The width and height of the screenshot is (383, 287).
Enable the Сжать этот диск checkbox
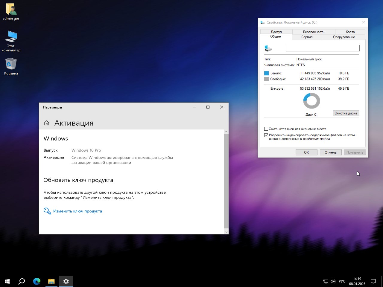(266, 129)
